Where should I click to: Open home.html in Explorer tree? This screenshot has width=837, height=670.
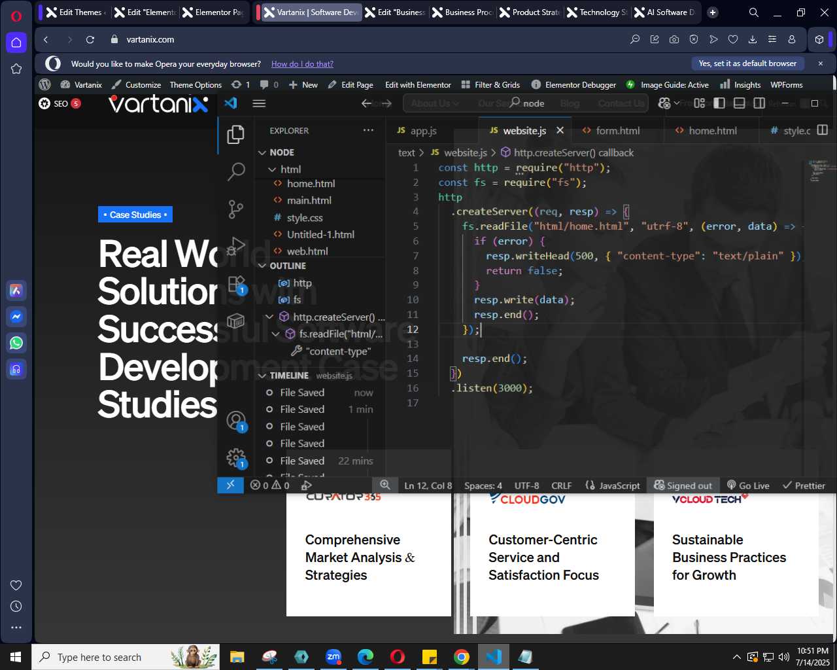tap(311, 184)
